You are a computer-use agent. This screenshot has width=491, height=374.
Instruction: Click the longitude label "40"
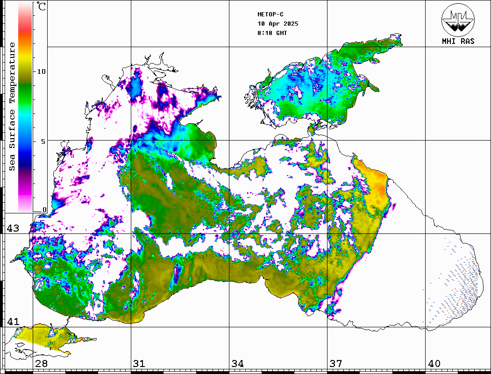pyautogui.click(x=434, y=363)
